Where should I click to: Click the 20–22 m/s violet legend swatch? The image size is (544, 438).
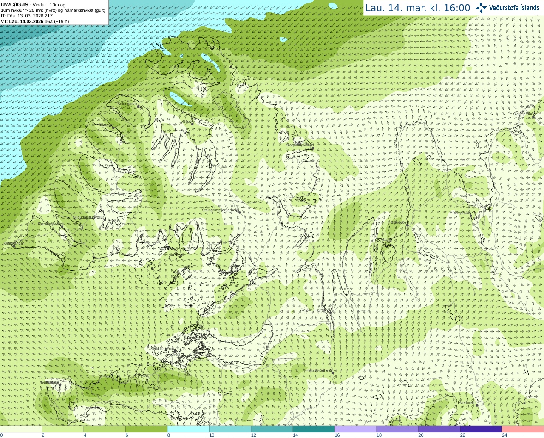point(439,429)
